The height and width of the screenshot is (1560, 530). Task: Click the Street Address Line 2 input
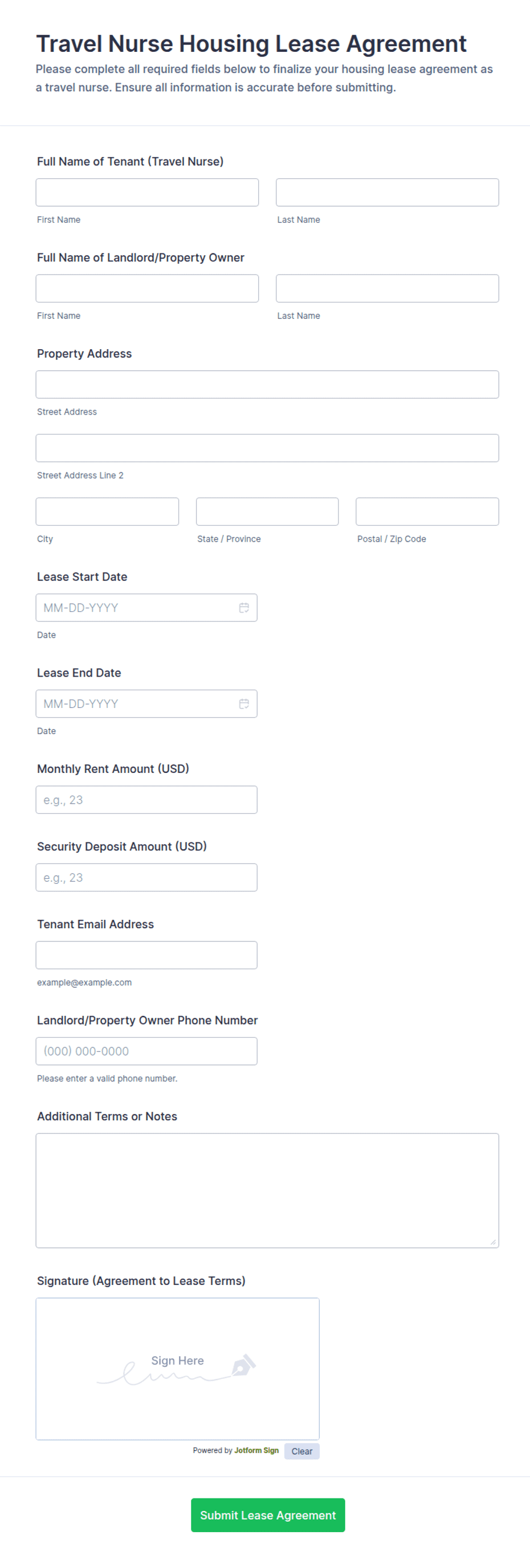pyautogui.click(x=267, y=448)
